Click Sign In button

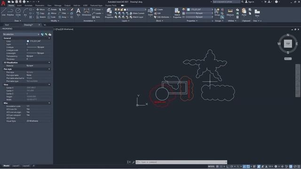250,2
